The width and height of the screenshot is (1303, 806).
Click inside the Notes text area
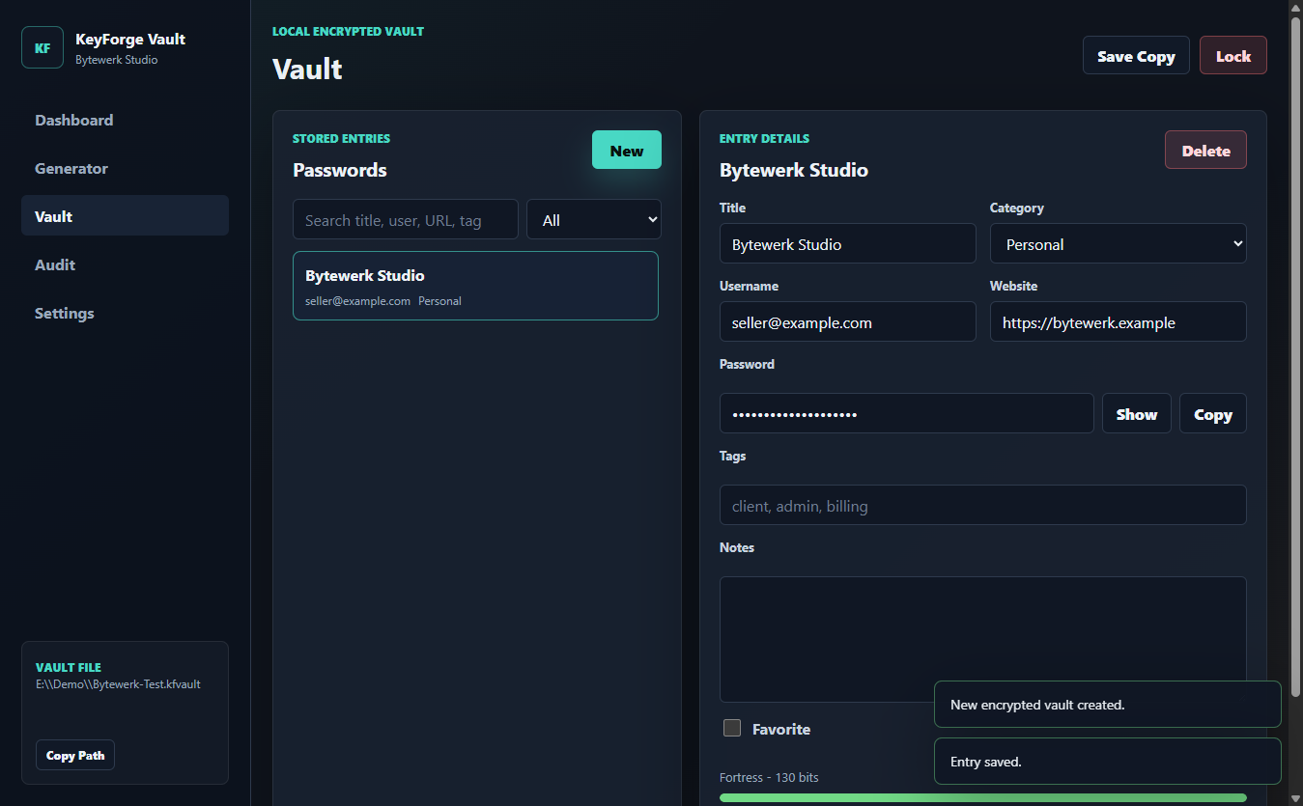[983, 640]
